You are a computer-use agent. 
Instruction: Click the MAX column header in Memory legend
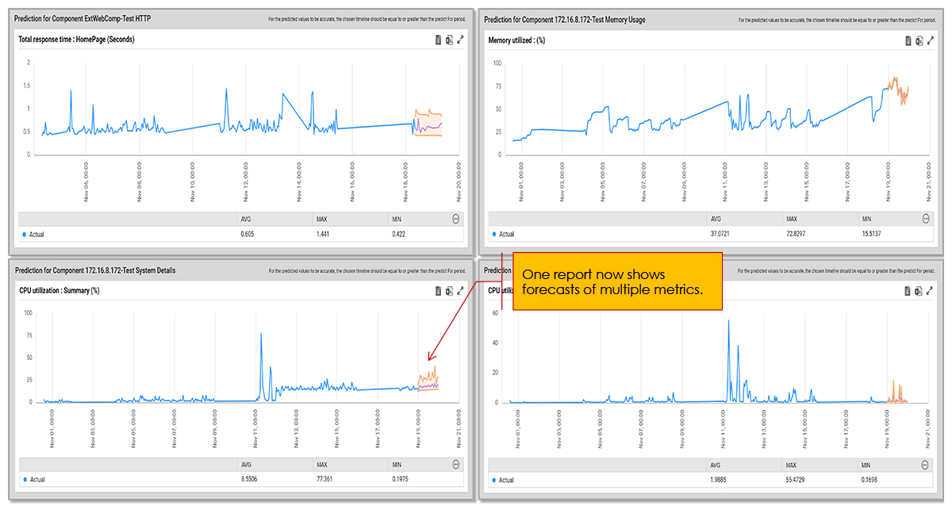pos(792,219)
